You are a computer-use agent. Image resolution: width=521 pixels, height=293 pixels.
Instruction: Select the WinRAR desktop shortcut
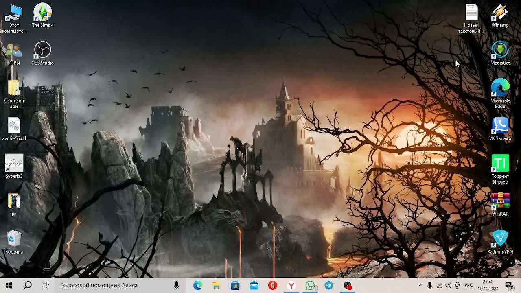pos(500,205)
